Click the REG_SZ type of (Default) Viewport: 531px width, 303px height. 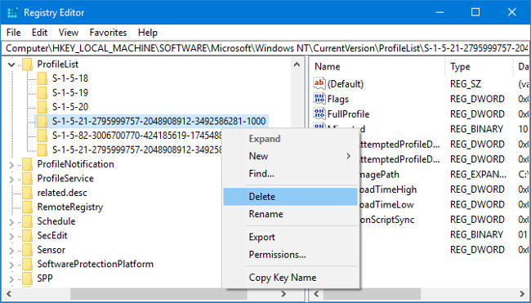pyautogui.click(x=466, y=83)
